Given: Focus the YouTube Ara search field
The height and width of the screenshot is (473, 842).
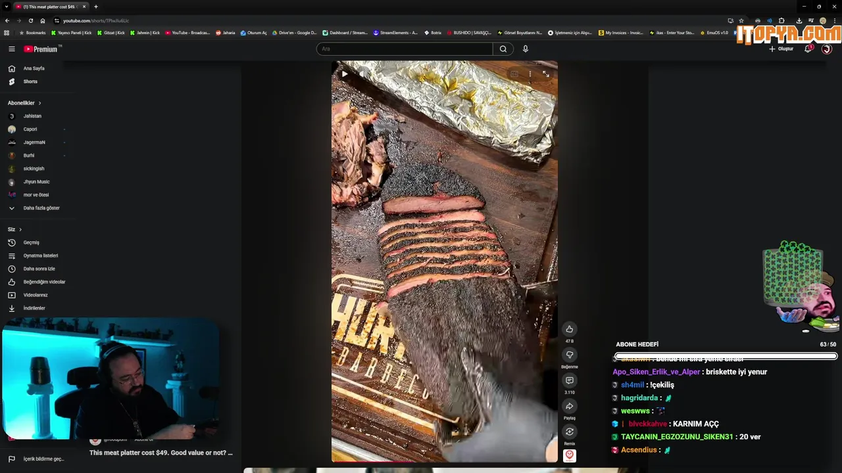Looking at the screenshot, I should (405, 49).
